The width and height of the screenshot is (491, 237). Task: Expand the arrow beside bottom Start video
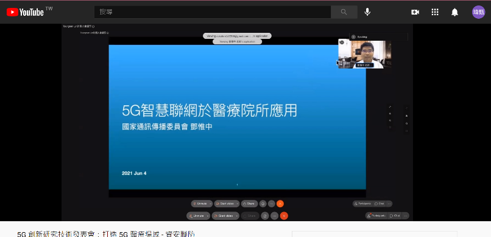coord(237,216)
